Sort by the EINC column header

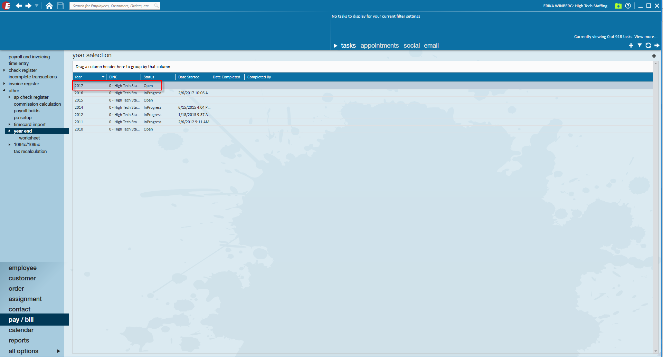point(124,77)
